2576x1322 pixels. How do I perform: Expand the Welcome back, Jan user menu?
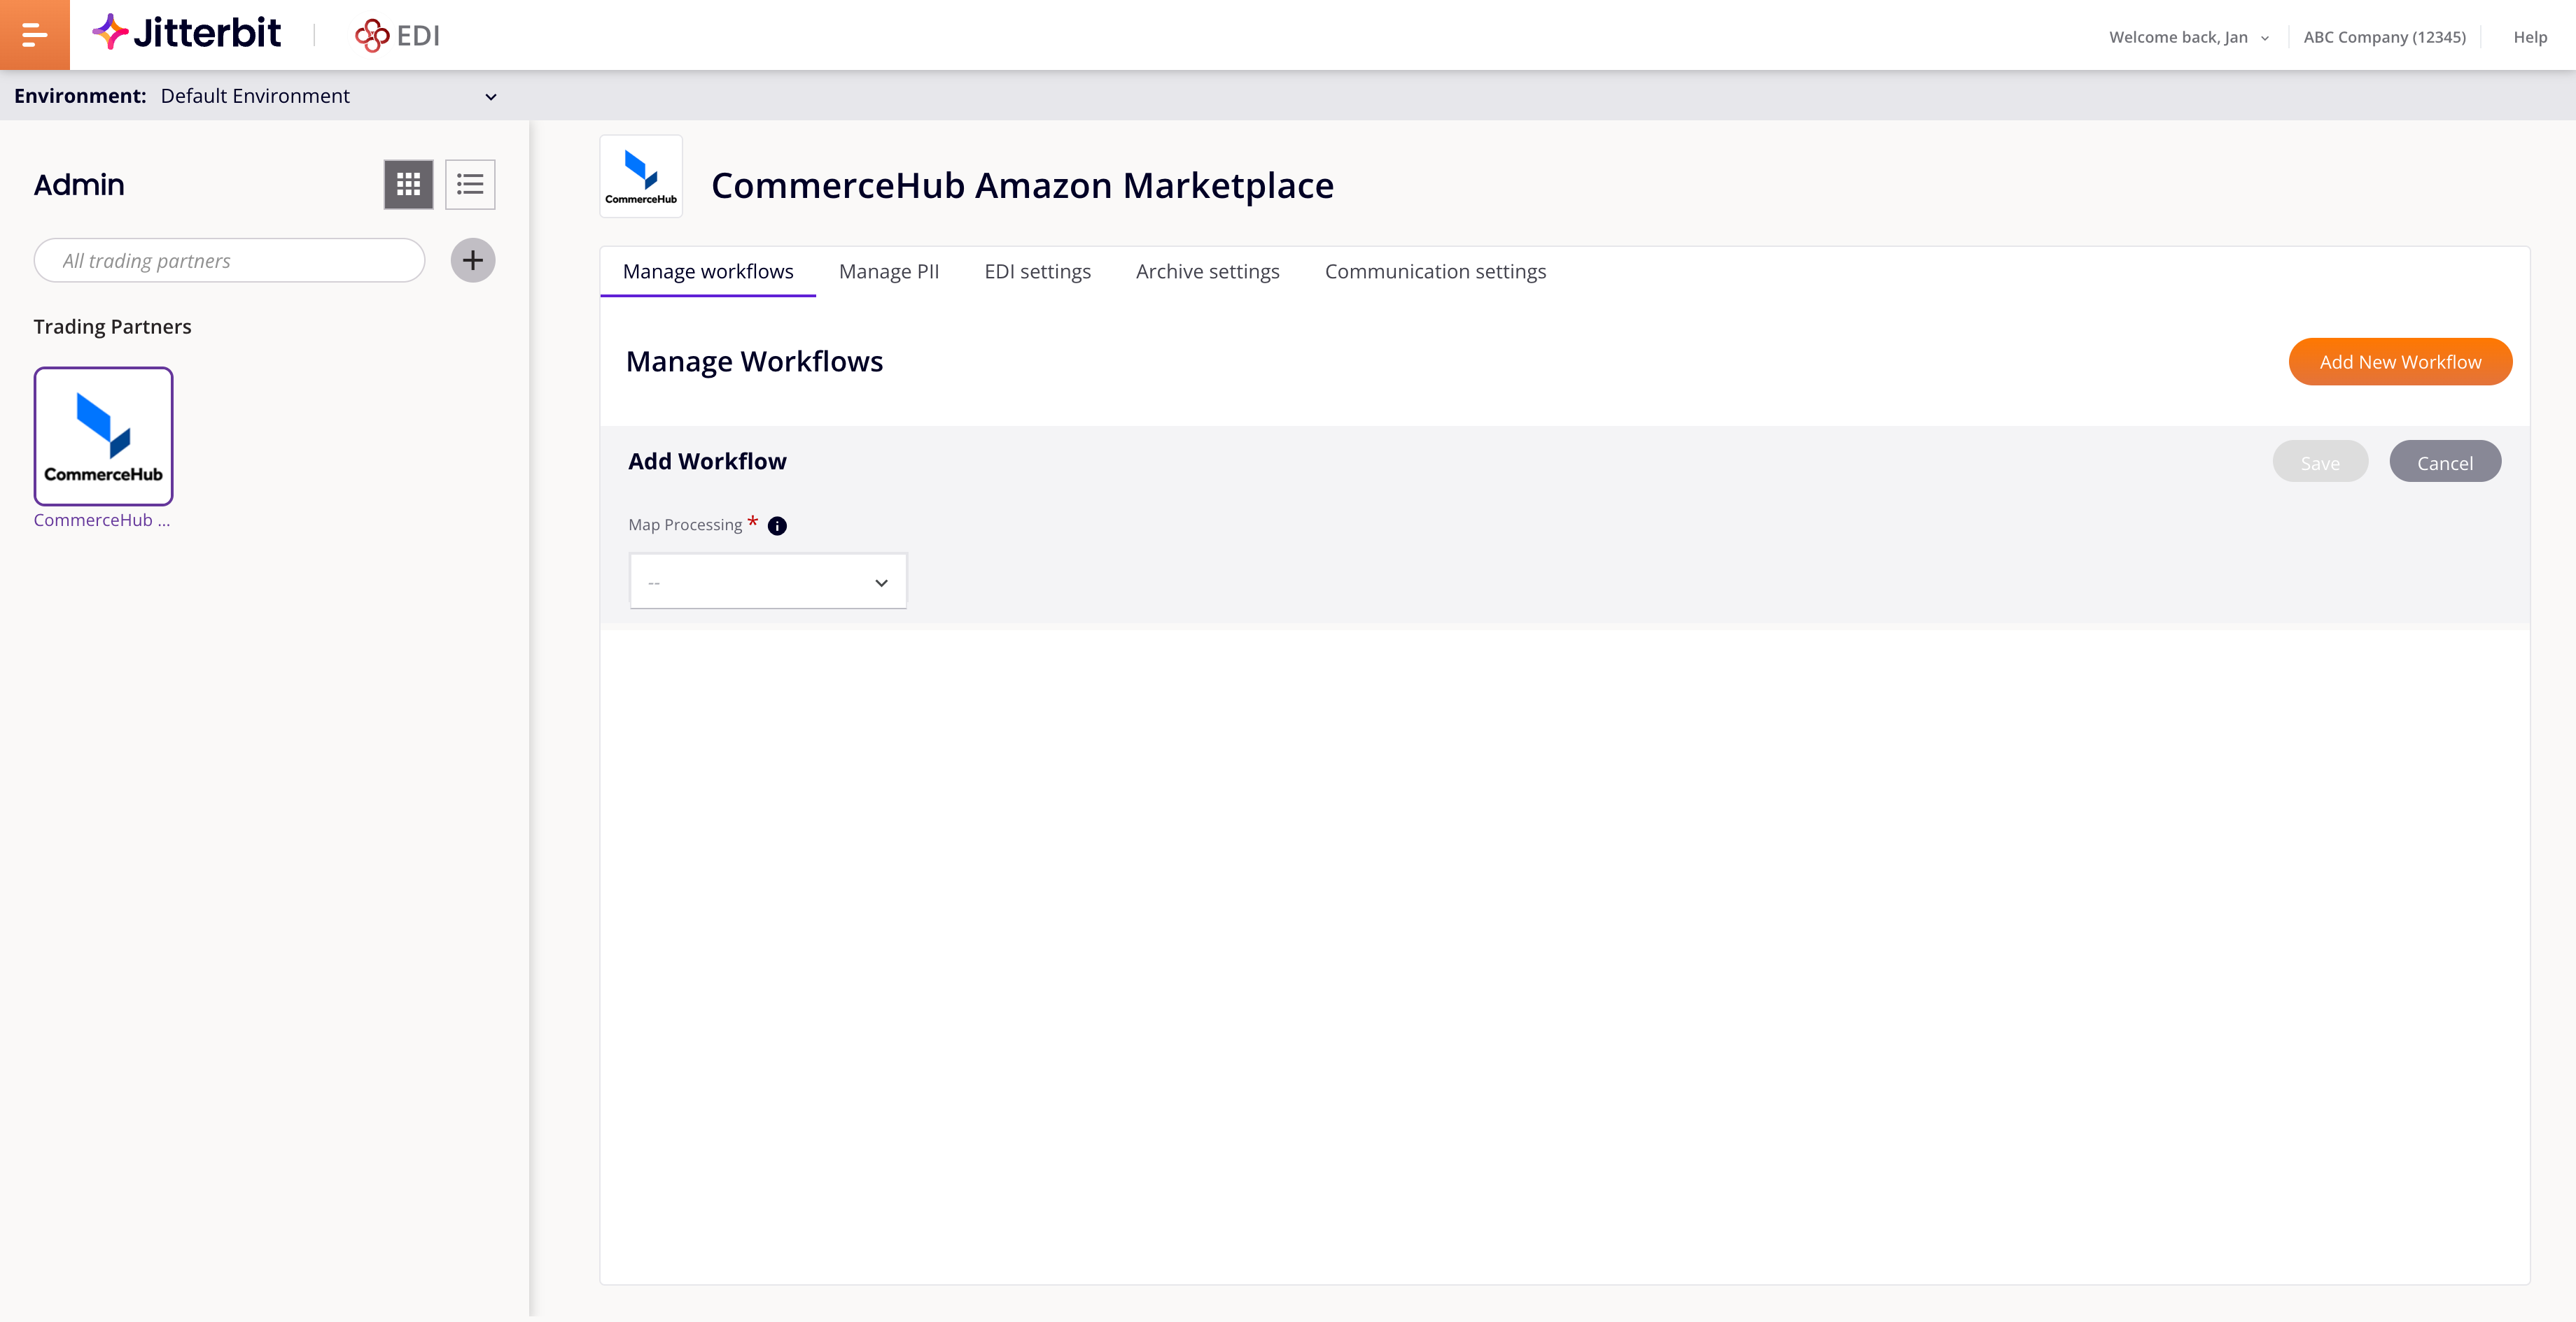coord(2188,37)
